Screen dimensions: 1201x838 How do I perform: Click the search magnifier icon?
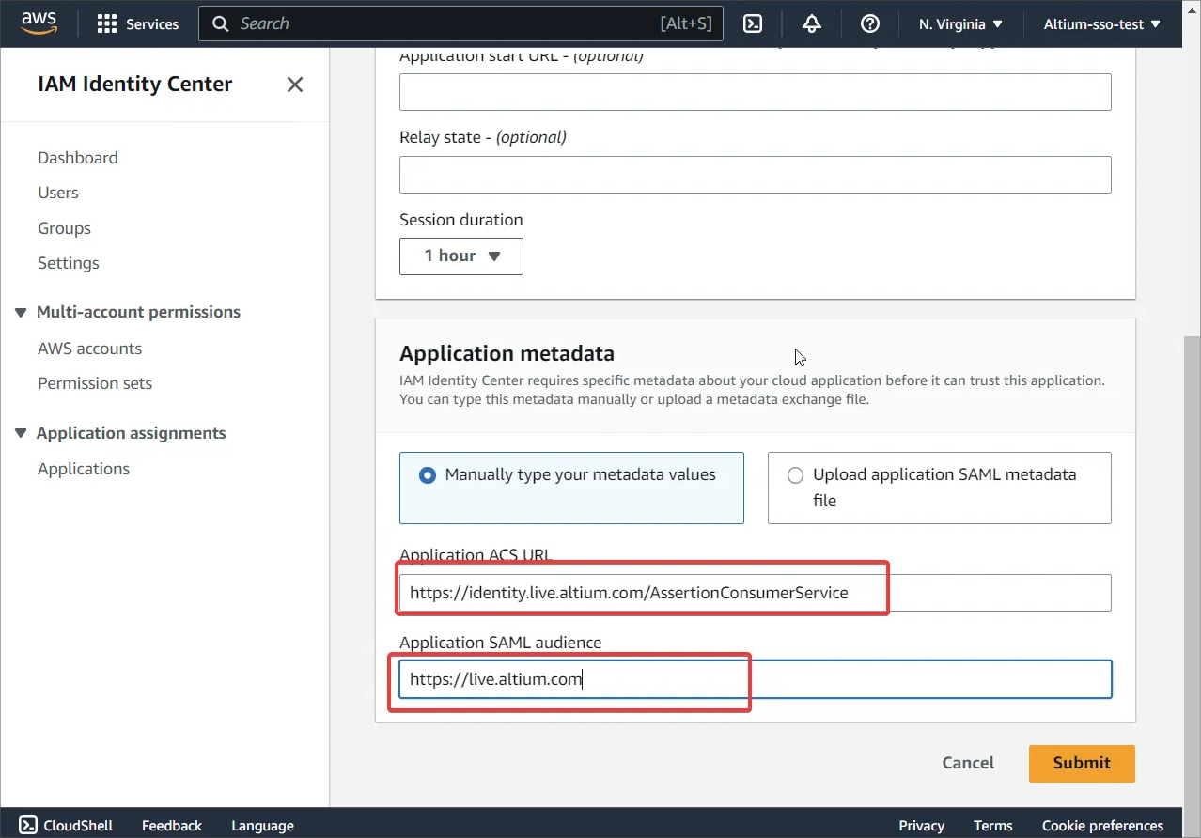(x=221, y=24)
